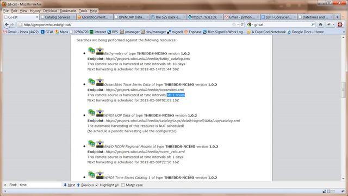Open the Bookmarks menu

pos(68,11)
